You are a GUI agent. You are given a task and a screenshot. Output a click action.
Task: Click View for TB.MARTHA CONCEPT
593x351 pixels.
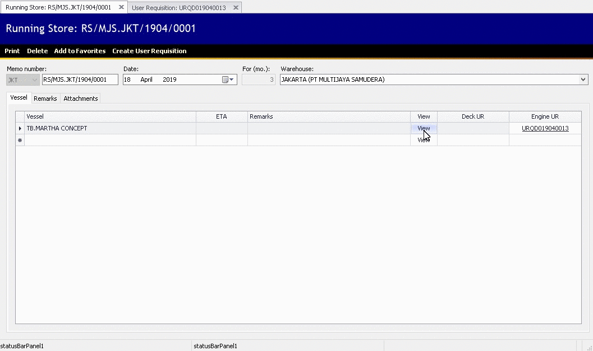pos(424,129)
